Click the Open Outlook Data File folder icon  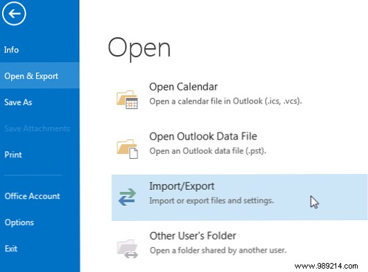click(x=127, y=149)
